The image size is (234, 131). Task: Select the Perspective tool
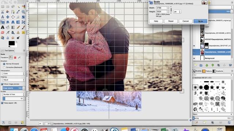[x=13, y=22]
